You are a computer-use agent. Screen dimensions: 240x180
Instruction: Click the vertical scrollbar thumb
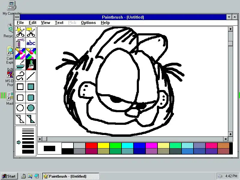coord(230,43)
